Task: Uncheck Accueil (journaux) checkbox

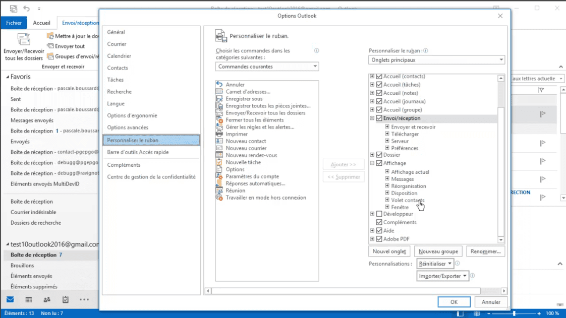Action: pos(379,101)
